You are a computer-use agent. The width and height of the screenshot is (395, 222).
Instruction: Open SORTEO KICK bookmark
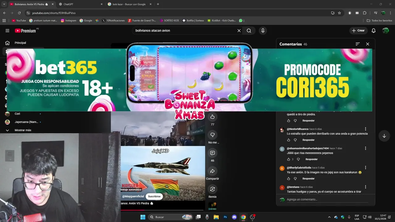(169, 21)
